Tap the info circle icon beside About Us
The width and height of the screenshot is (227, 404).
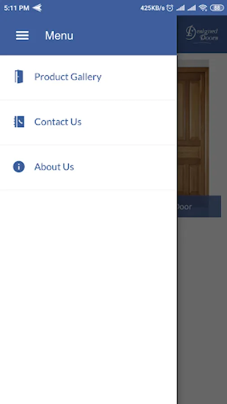19,167
